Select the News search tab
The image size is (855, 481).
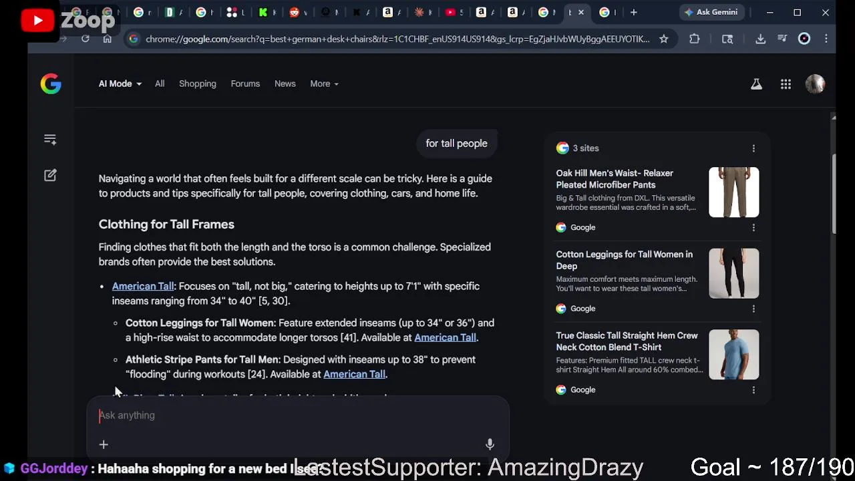(285, 84)
